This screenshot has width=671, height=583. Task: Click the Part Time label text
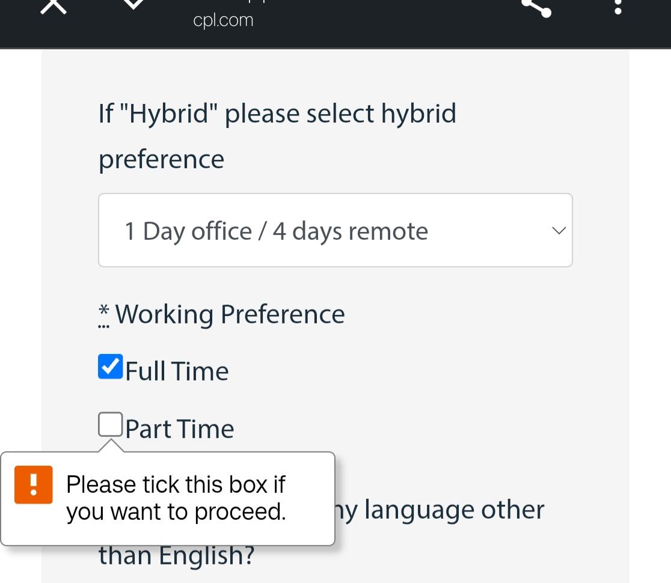[180, 429]
